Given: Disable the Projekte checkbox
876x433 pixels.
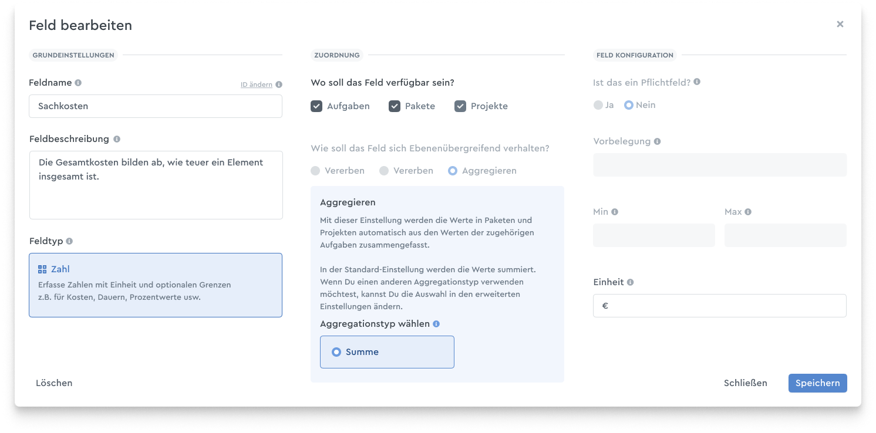Looking at the screenshot, I should (460, 106).
